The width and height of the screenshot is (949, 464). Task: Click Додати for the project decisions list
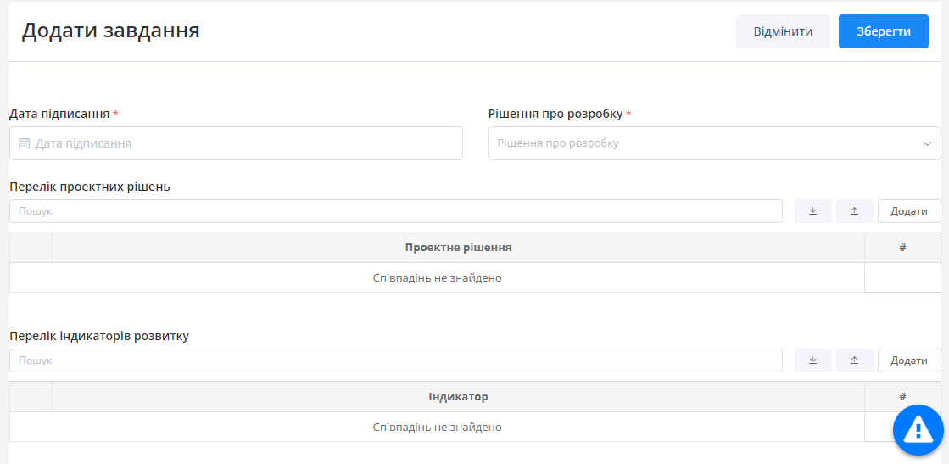coord(908,211)
